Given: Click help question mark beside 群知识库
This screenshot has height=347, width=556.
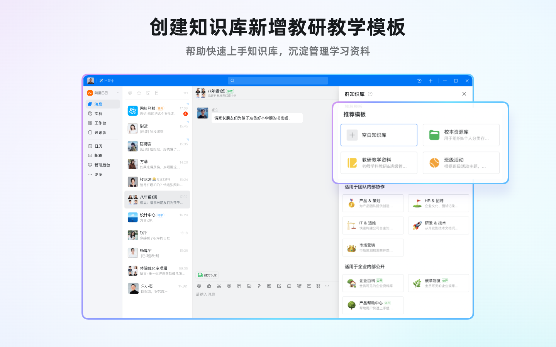Looking at the screenshot, I should pos(370,94).
